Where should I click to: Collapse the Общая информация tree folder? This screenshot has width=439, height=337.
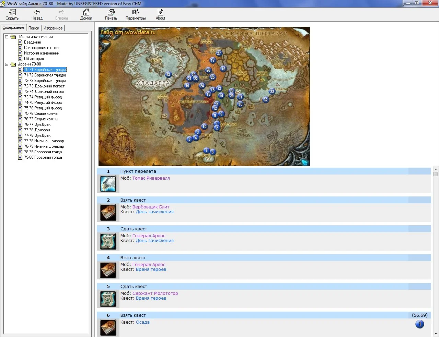point(7,37)
